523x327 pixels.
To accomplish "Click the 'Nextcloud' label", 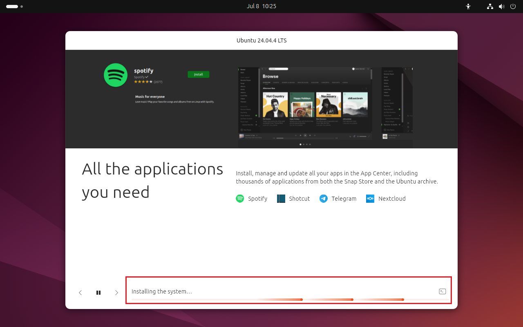I will pos(392,199).
